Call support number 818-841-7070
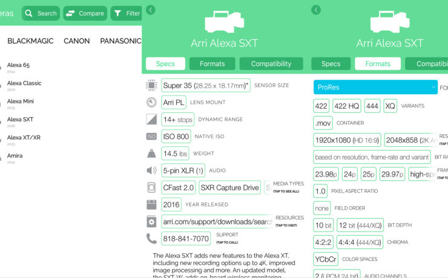The image size is (448, 278). 186,239
